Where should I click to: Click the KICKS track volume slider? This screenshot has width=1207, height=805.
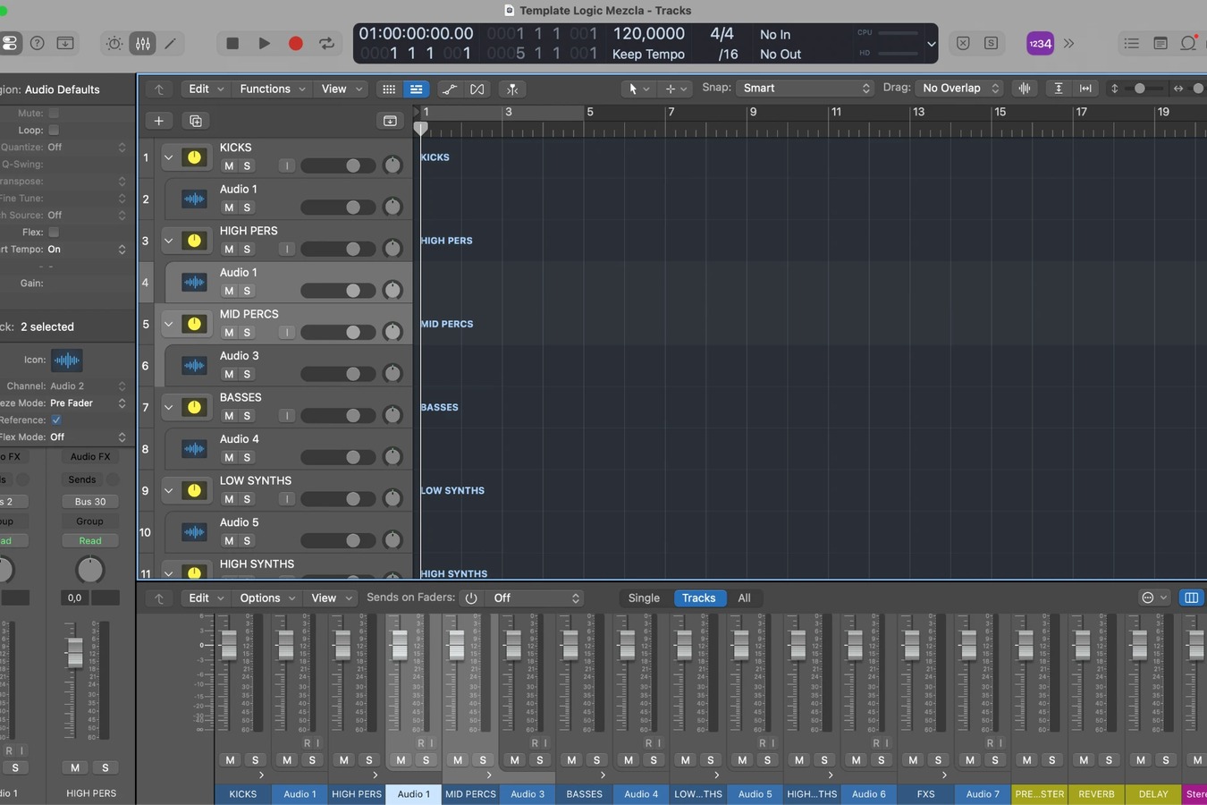tap(338, 165)
